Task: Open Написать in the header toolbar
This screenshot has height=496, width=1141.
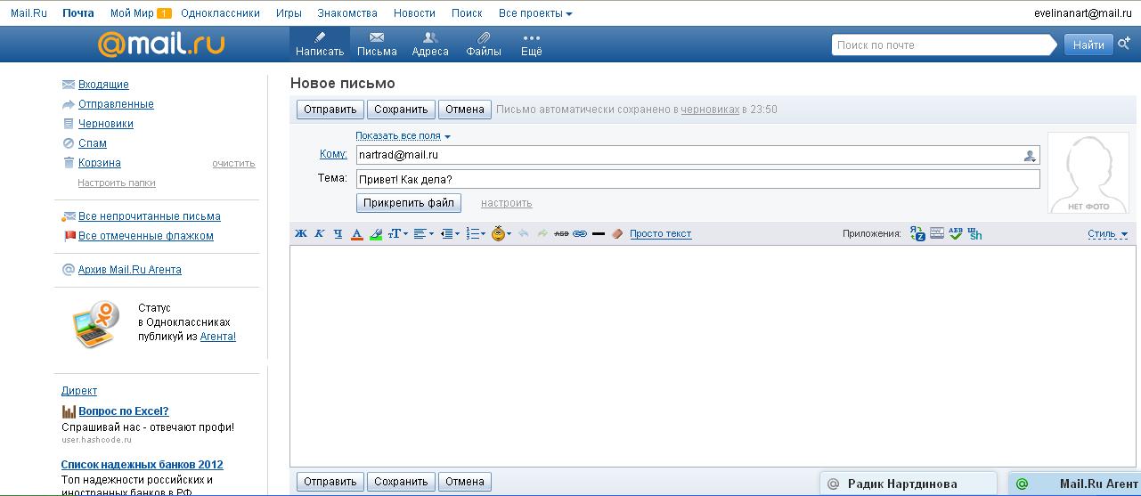Action: (320, 44)
